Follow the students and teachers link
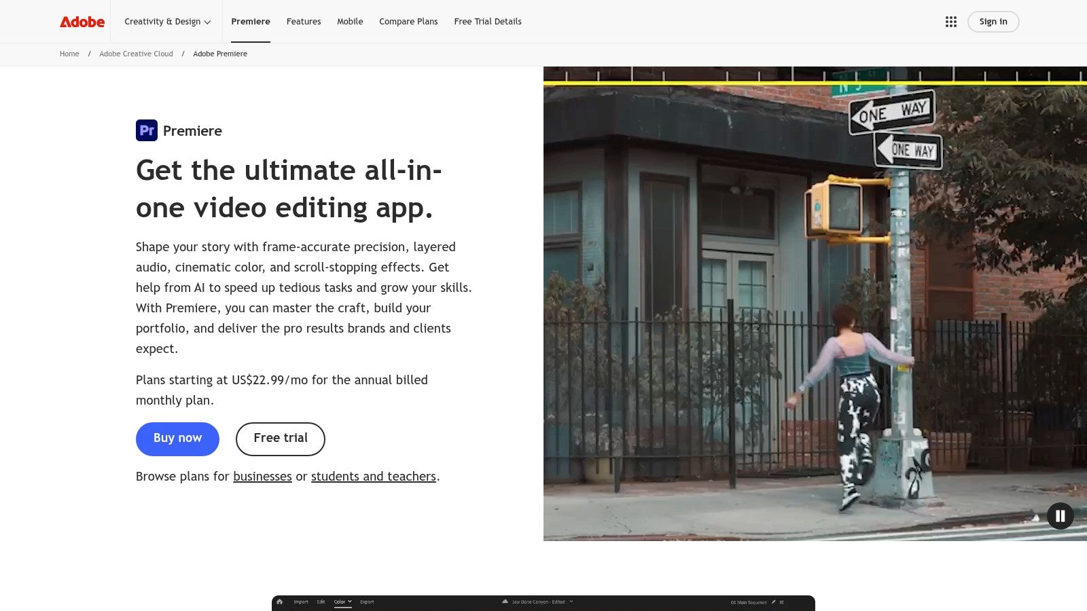The width and height of the screenshot is (1087, 611). click(x=374, y=477)
